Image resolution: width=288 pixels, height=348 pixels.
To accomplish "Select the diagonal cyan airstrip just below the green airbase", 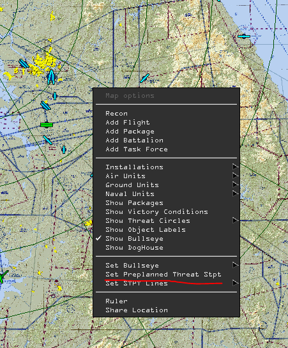I will pyautogui.click(x=47, y=140).
